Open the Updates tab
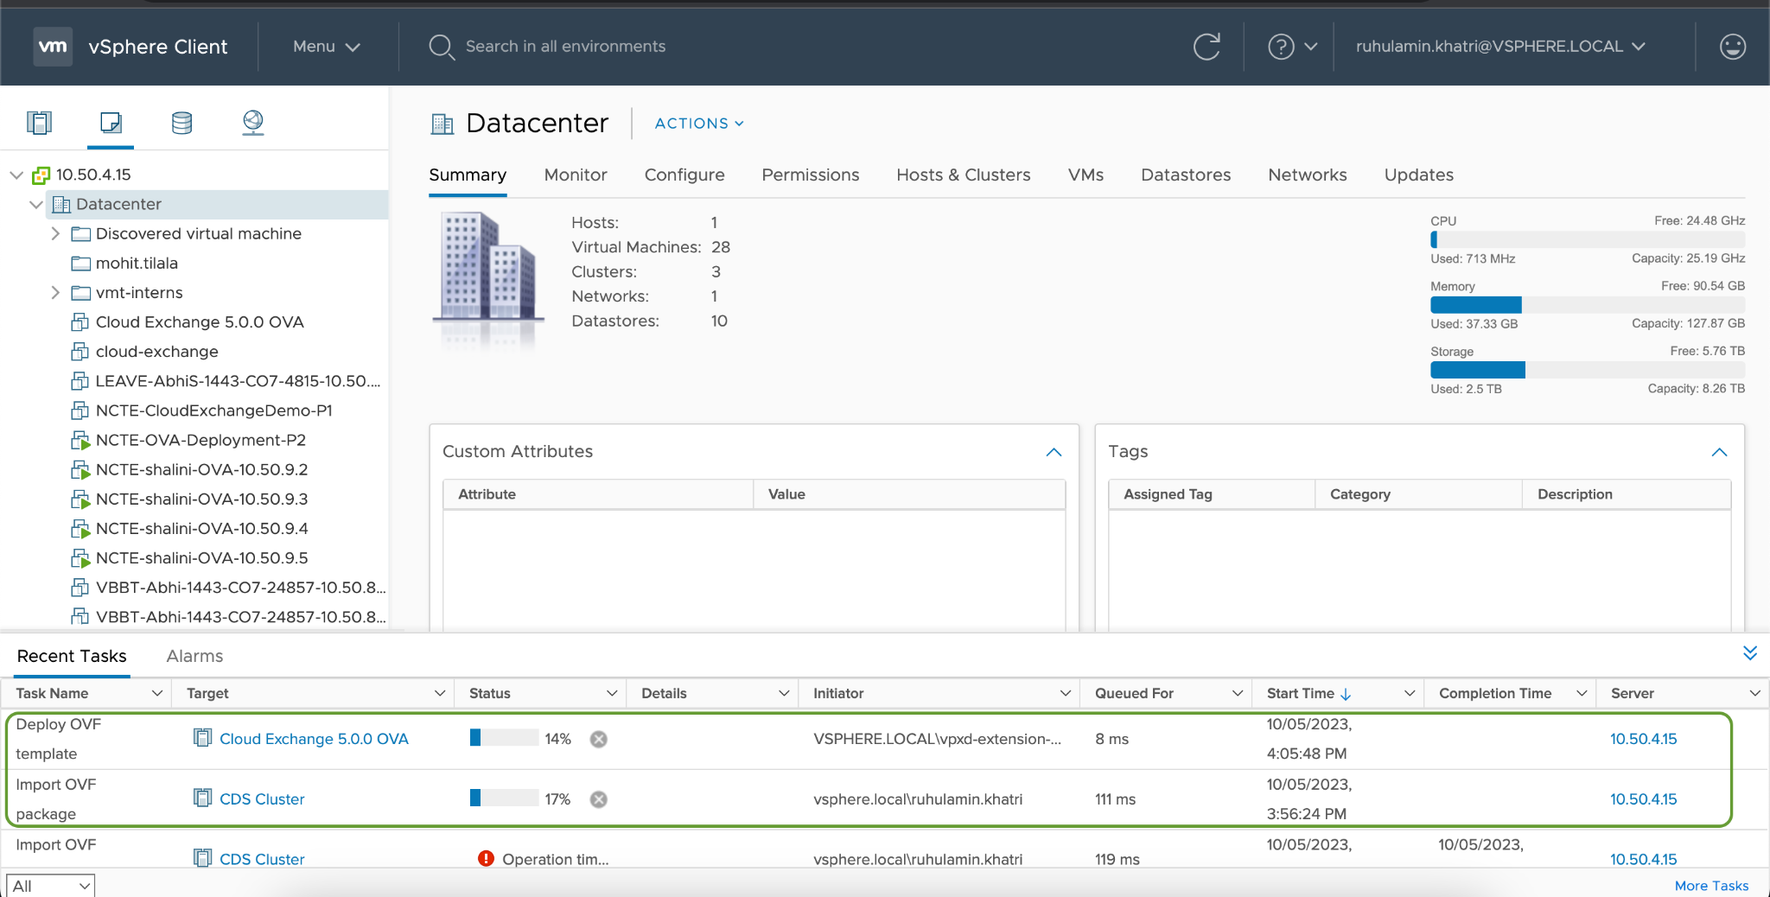The image size is (1770, 897). point(1419,175)
